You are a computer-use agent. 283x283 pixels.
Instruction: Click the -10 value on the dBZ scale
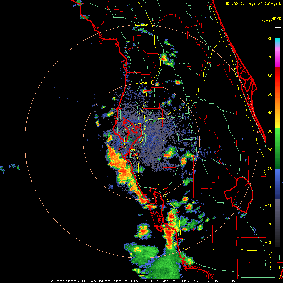click(269, 205)
